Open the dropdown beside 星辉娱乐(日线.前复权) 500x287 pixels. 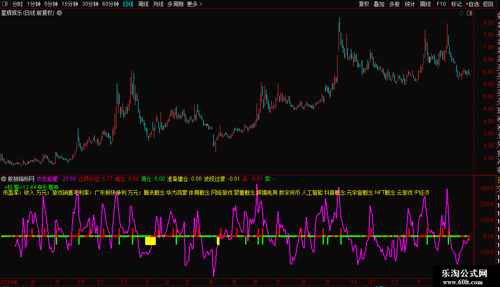[x=59, y=13]
